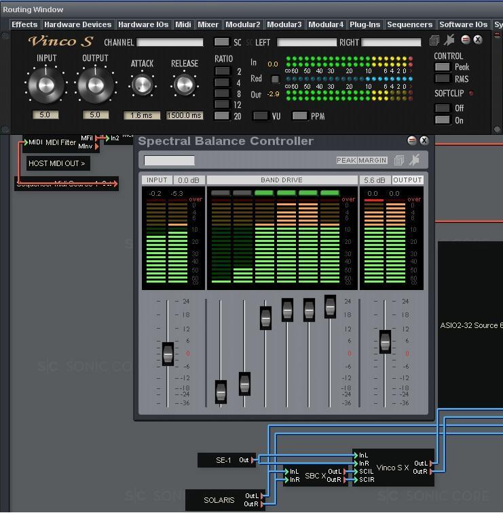Select ratio 4 in Vinco S
The width and height of the screenshot is (503, 513).
point(222,82)
